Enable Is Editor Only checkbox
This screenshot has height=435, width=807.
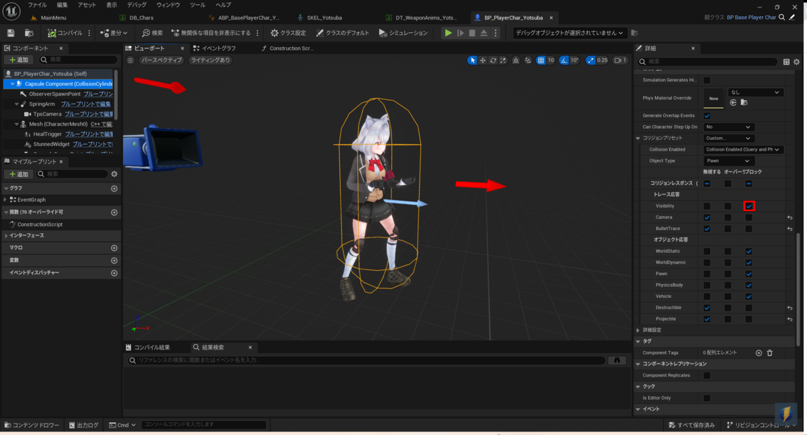707,398
